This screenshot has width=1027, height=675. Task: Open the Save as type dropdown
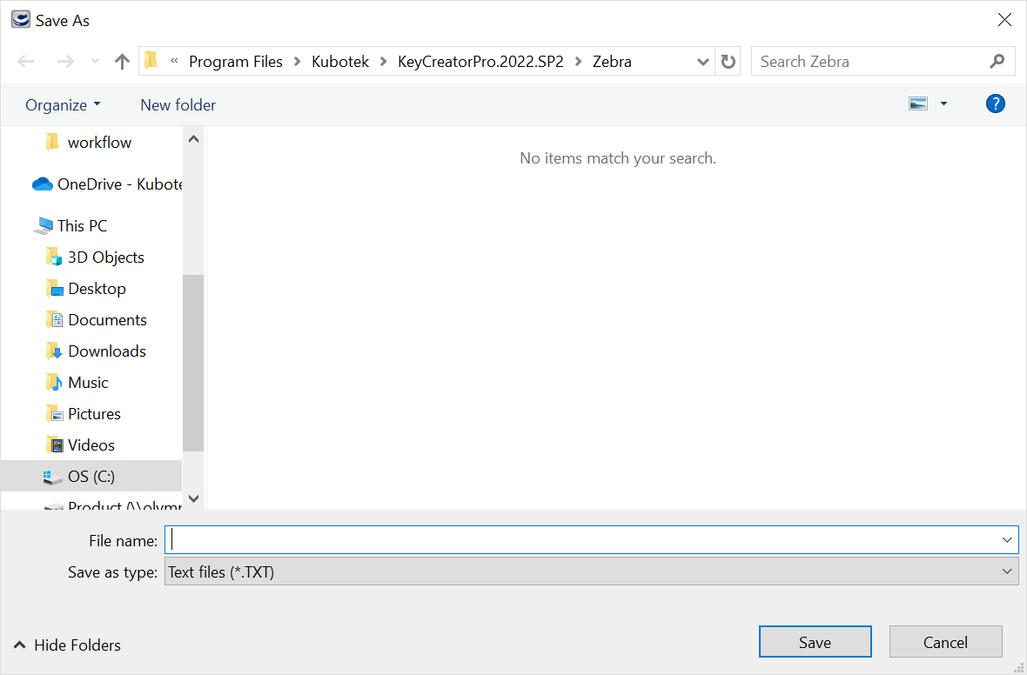(x=591, y=571)
